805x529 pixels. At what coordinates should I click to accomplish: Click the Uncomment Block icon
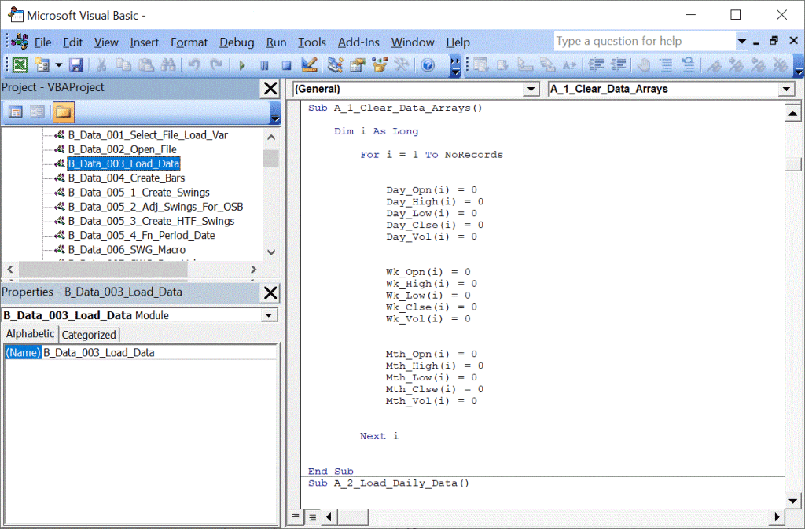(688, 64)
